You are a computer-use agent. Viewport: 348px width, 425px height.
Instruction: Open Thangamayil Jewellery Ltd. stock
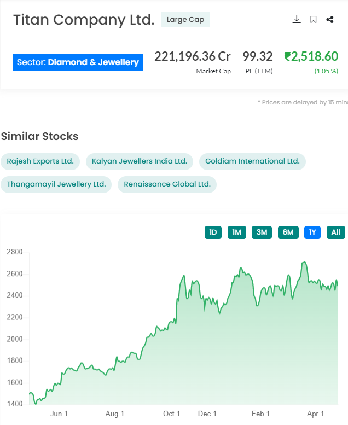point(56,184)
